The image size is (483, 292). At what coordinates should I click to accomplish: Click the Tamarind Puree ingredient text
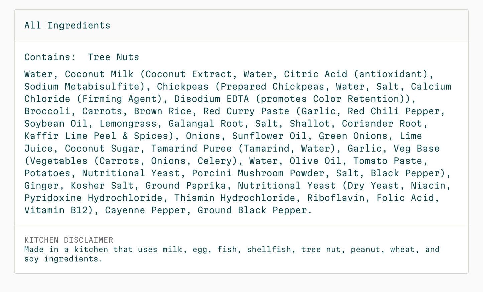click(x=192, y=148)
